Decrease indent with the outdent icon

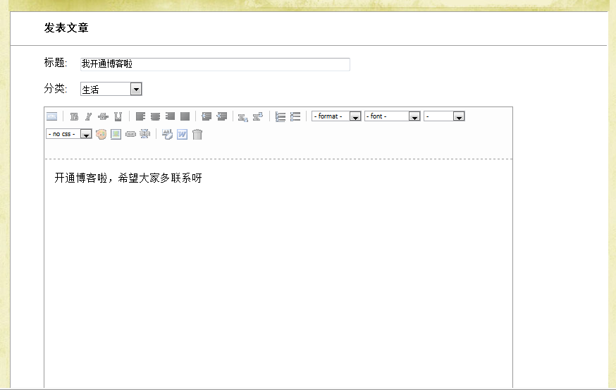click(207, 116)
